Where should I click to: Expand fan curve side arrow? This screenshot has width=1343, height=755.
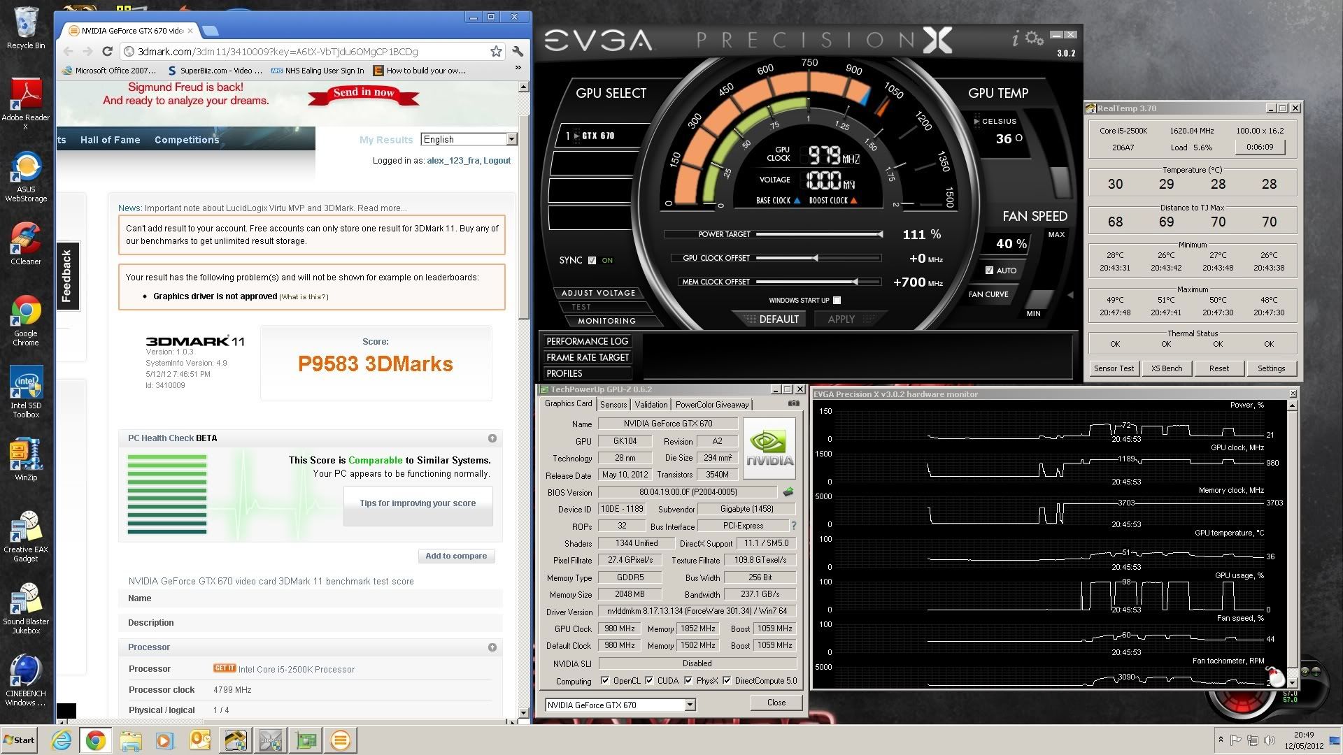point(1070,294)
